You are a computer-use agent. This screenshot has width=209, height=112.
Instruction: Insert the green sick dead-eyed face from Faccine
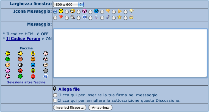click(33, 70)
